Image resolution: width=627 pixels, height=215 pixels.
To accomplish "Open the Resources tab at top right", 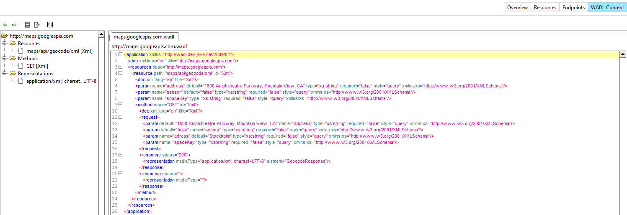I will coord(545,8).
